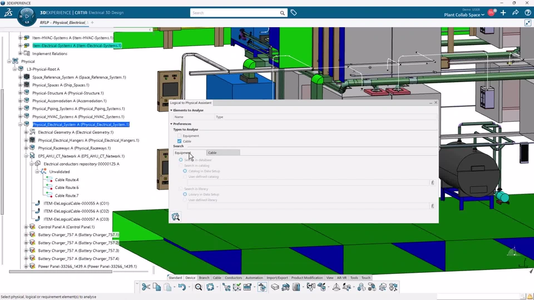Open the Import/Export toolbar tab

[277, 278]
